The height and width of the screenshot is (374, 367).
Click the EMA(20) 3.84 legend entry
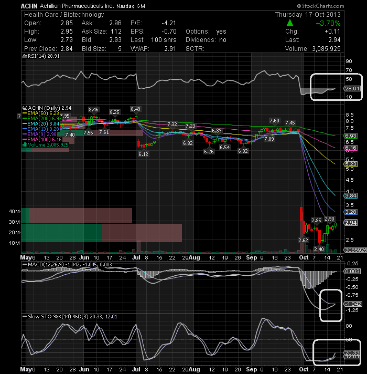click(x=41, y=124)
